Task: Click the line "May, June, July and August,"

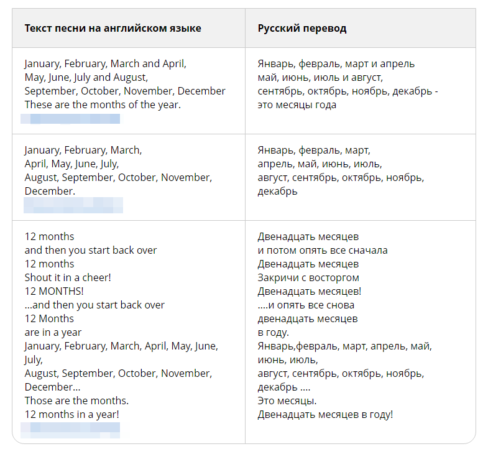Action: point(86,77)
